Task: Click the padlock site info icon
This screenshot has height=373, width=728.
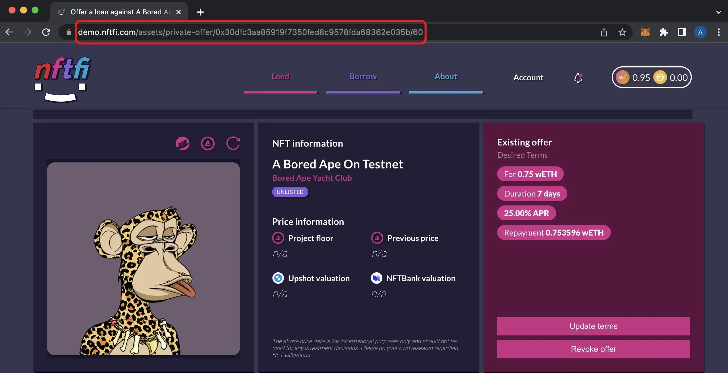Action: 69,32
